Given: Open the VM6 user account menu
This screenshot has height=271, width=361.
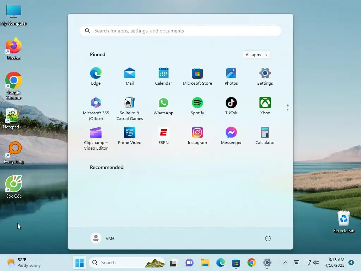Looking at the screenshot, I should [x=103, y=238].
